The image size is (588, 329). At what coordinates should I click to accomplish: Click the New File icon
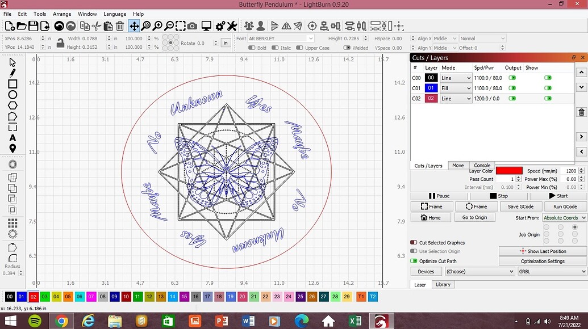(x=10, y=26)
